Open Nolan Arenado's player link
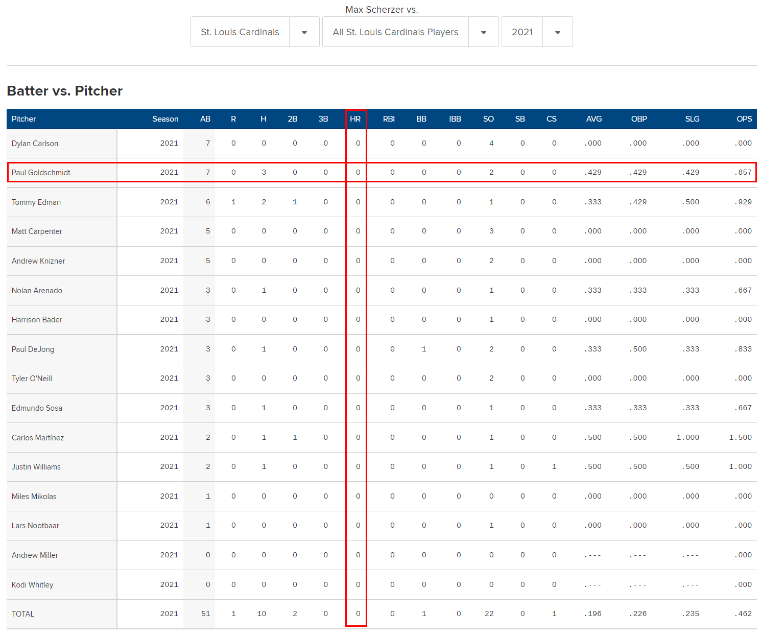Image resolution: width=761 pixels, height=636 pixels. coord(37,291)
